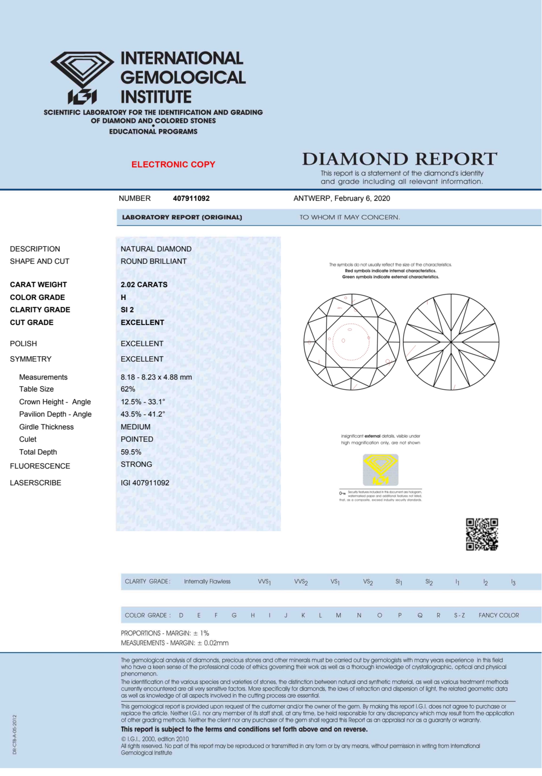Click the measurements value 8.18 - 8.23 x 4.88 mm
The height and width of the screenshot is (776, 542).
tap(156, 377)
